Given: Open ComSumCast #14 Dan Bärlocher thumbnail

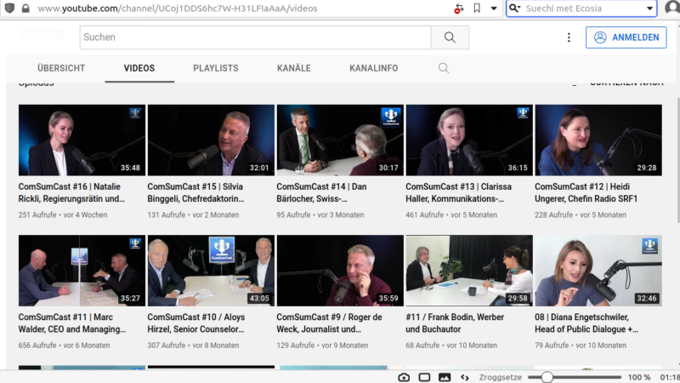Looking at the screenshot, I should coord(340,140).
